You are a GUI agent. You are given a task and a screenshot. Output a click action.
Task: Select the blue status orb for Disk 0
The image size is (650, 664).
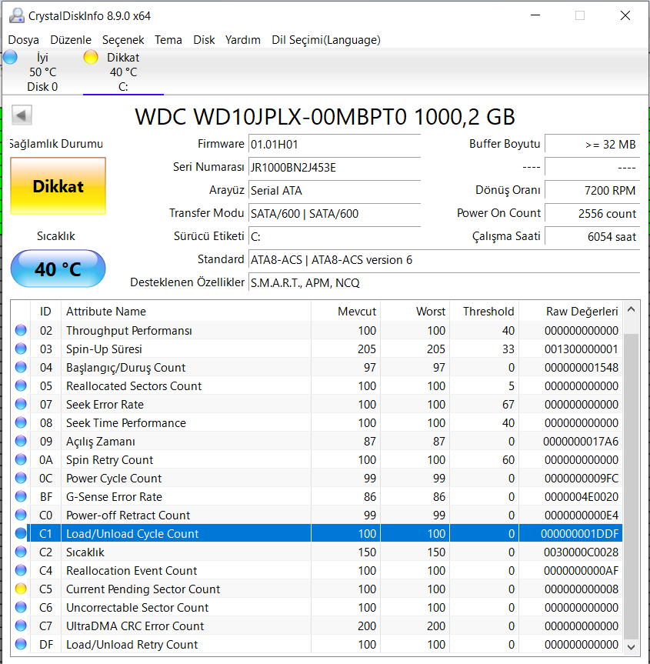point(10,57)
